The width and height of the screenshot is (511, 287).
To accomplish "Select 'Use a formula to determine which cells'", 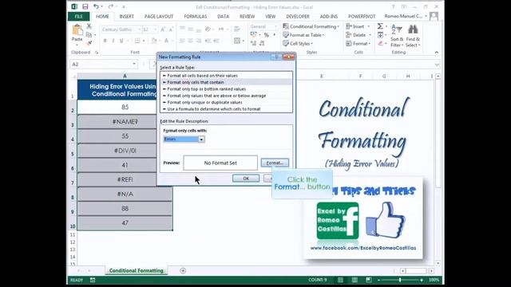I will click(x=226, y=109).
